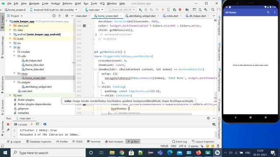Open Firefox from the Windows taskbar

tap(198, 153)
